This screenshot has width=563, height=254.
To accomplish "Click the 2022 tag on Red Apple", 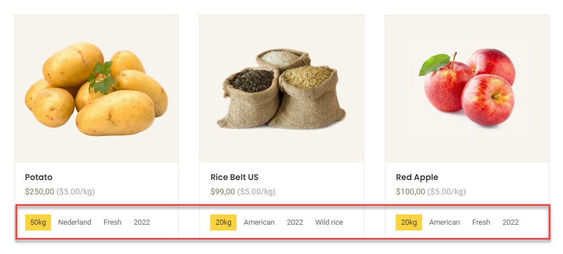I will pyautogui.click(x=510, y=222).
